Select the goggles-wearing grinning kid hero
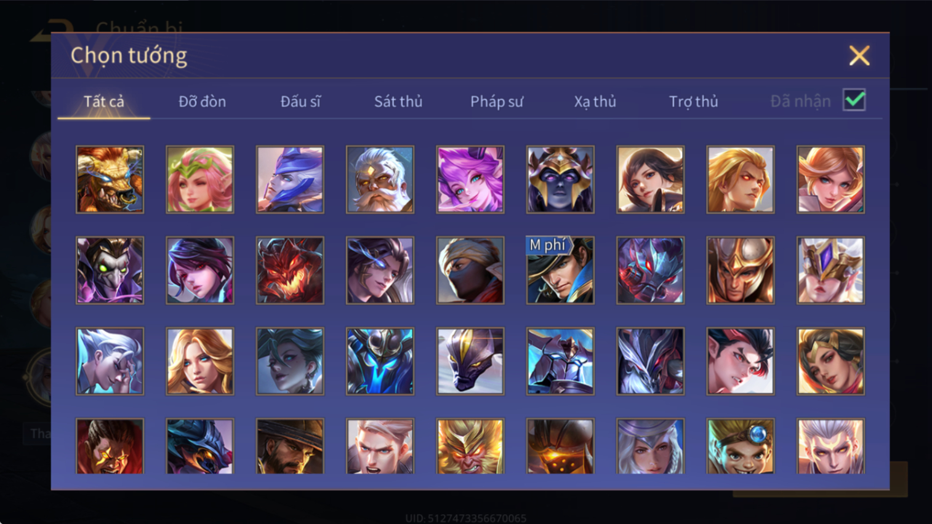 pos(741,447)
